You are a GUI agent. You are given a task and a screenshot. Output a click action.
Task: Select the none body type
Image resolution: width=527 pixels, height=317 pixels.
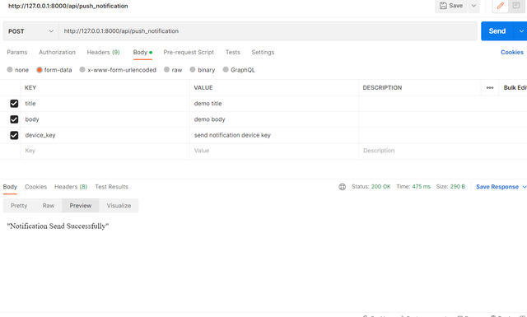tap(10, 70)
